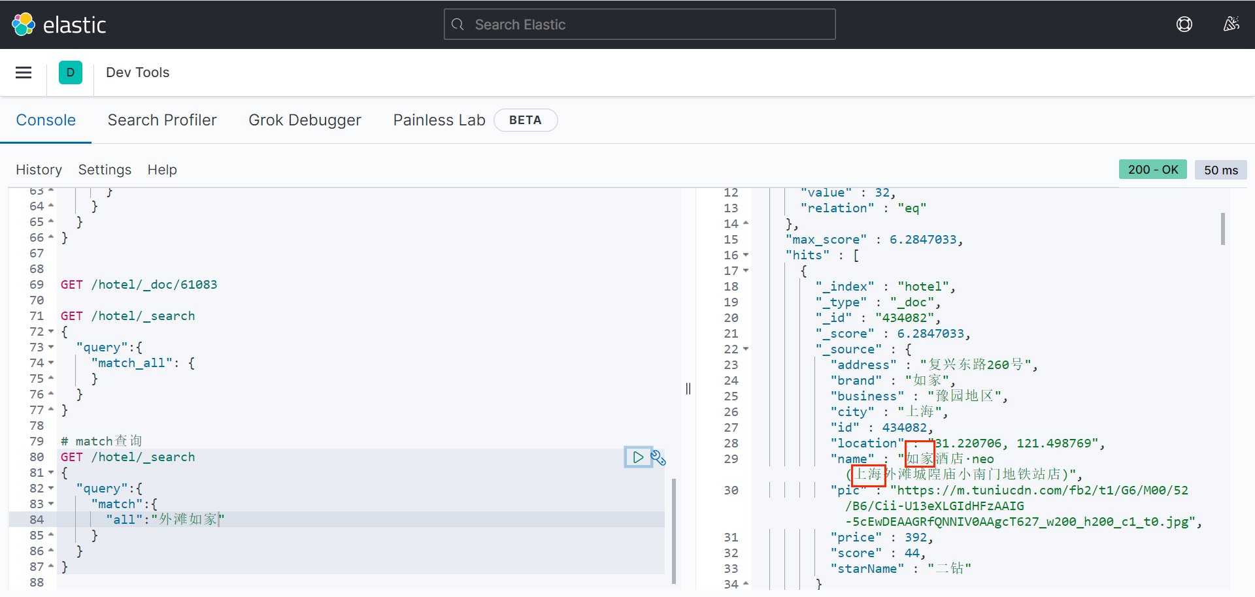This screenshot has width=1255, height=597.
Task: Click the GET /hotel/_doc/61083 request line
Action: (139, 285)
